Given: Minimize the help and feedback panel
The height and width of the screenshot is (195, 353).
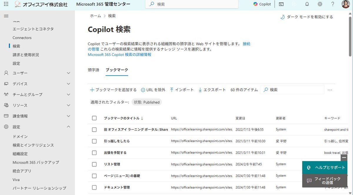Looking at the screenshot, I should [344, 158].
